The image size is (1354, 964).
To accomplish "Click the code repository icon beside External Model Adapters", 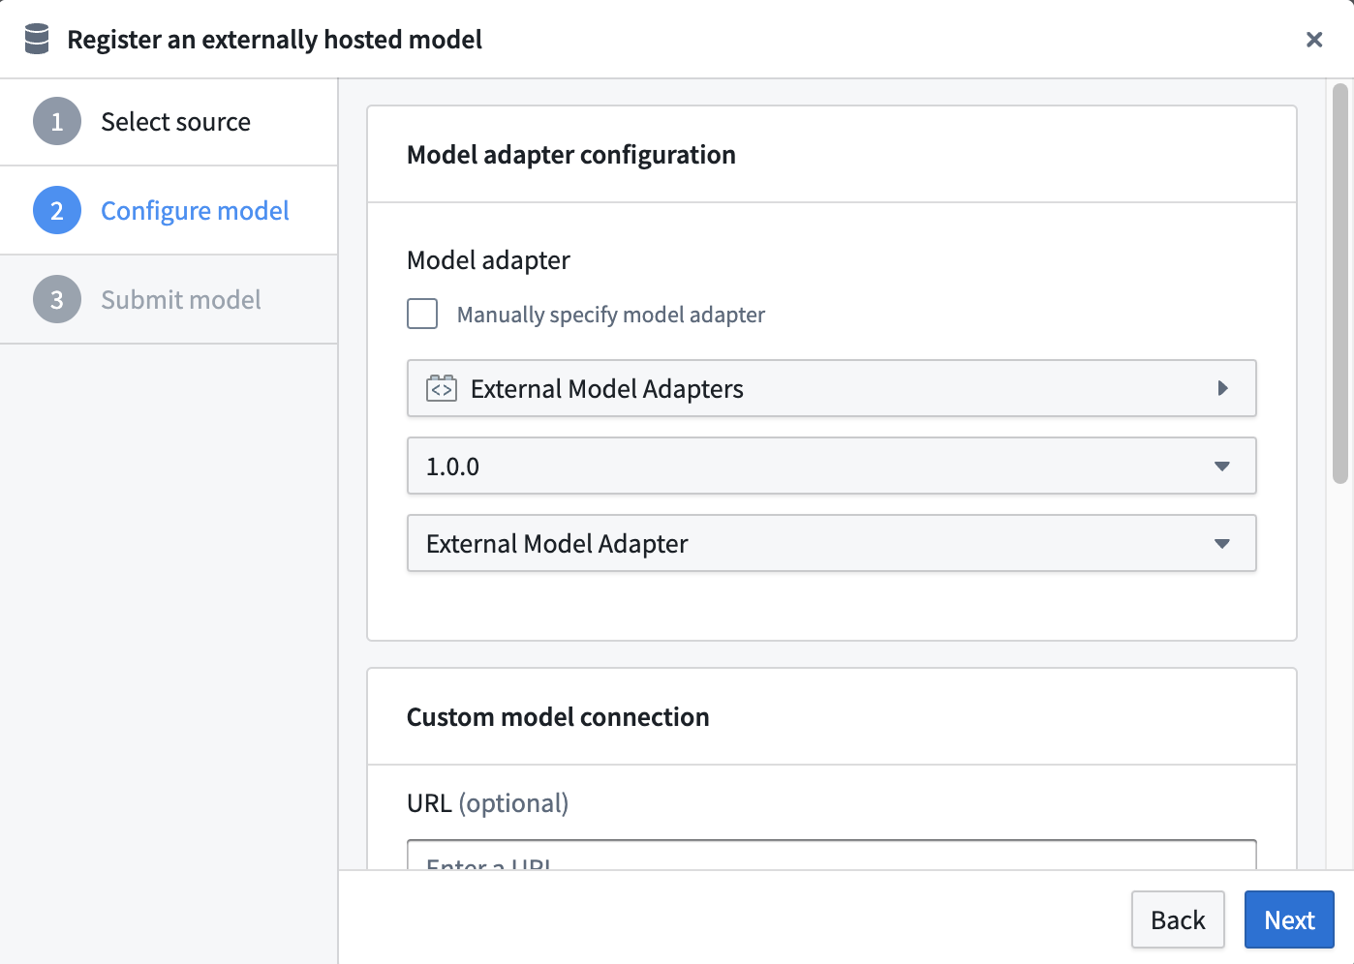I will pyautogui.click(x=442, y=389).
